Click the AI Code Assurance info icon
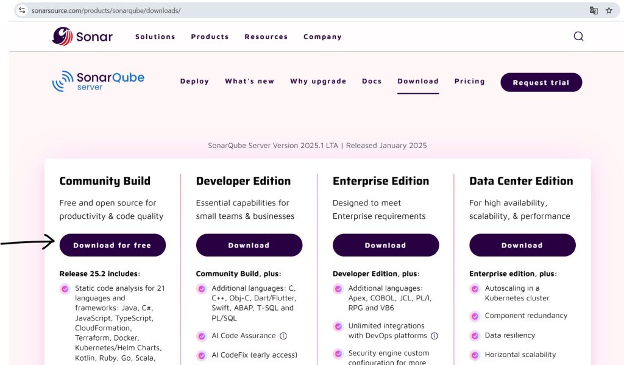This screenshot has width=624, height=365. coord(283,336)
